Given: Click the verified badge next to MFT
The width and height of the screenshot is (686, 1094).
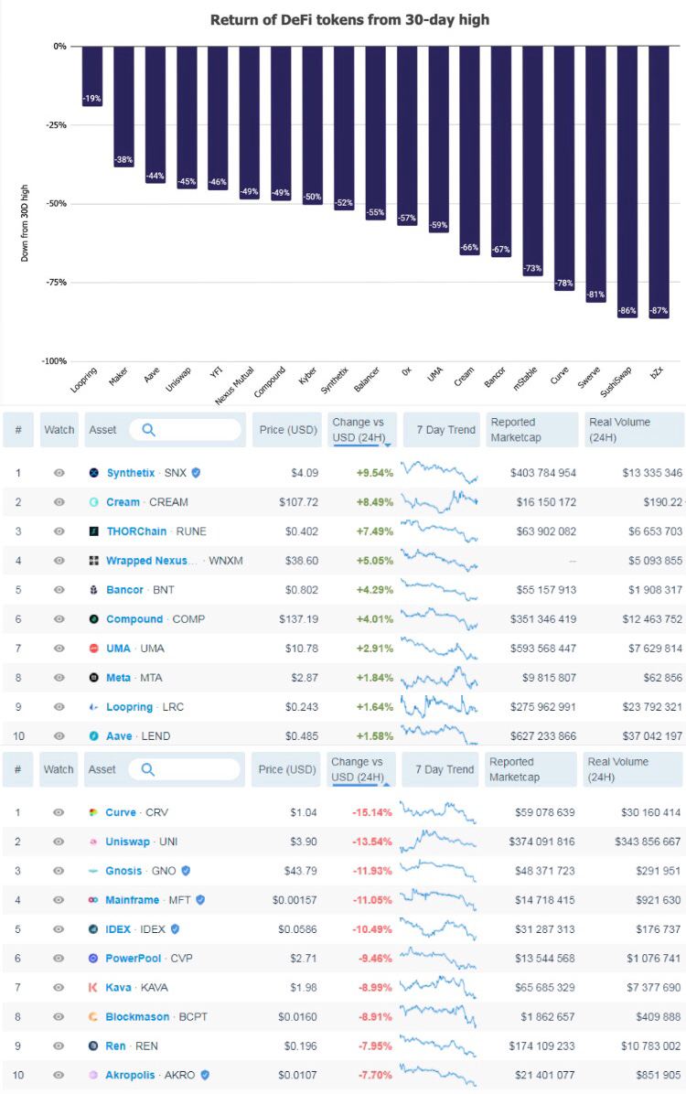Looking at the screenshot, I should pyautogui.click(x=200, y=901).
